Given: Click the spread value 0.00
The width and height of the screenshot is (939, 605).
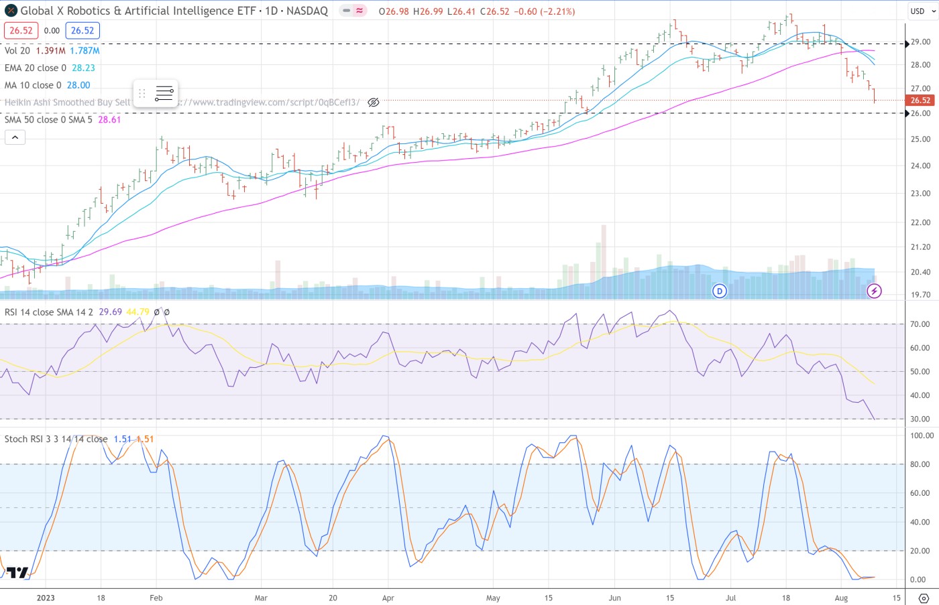Looking at the screenshot, I should click(52, 30).
